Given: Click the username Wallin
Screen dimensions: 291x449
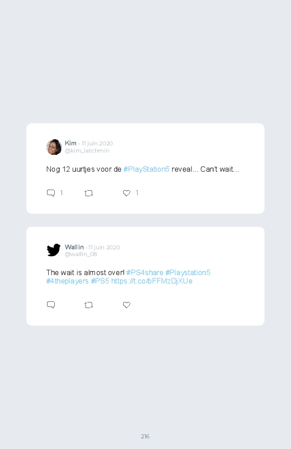Looking at the screenshot, I should [74, 247].
